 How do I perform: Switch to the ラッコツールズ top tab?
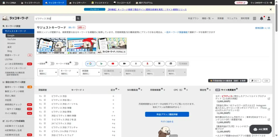tap(122, 3)
